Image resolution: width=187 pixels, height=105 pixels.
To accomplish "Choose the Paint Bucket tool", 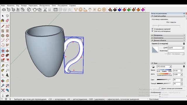I will pyautogui.click(x=3, y=20).
